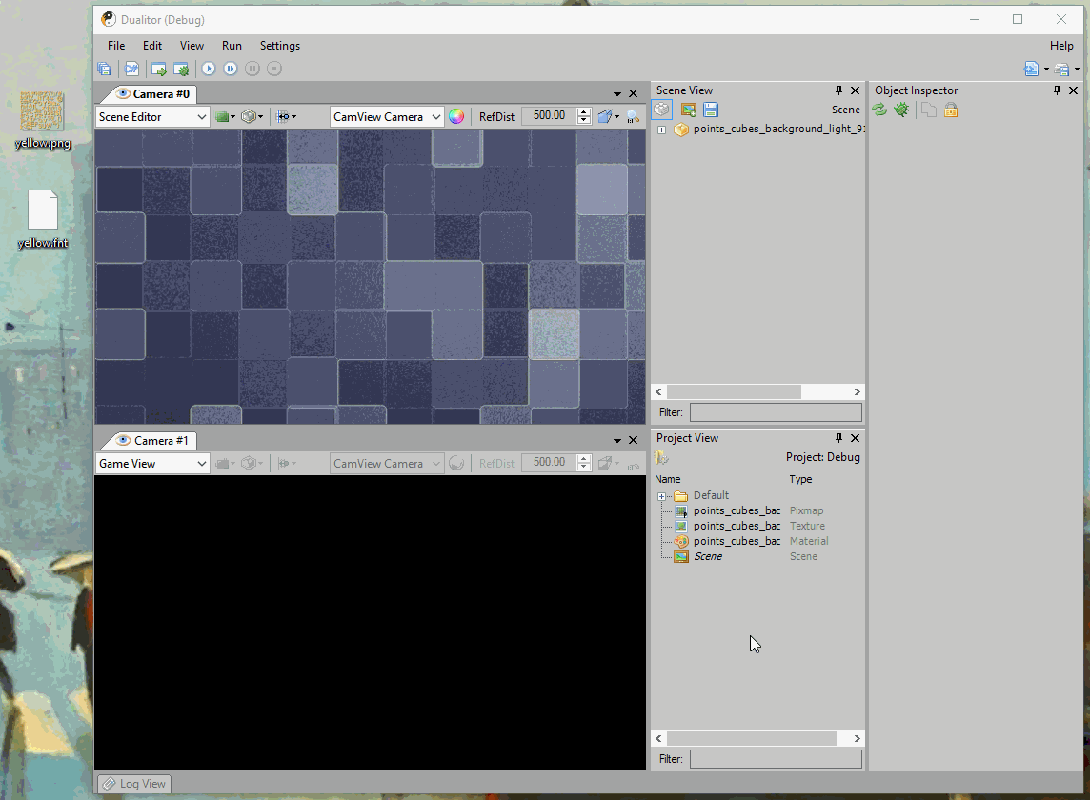Open the View menu
The height and width of the screenshot is (800, 1090).
click(x=192, y=45)
